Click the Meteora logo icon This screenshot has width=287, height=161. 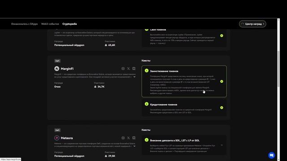pyautogui.click(x=57, y=138)
